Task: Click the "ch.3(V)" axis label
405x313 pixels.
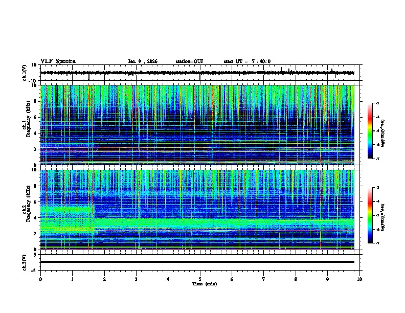Action: [x=25, y=262]
